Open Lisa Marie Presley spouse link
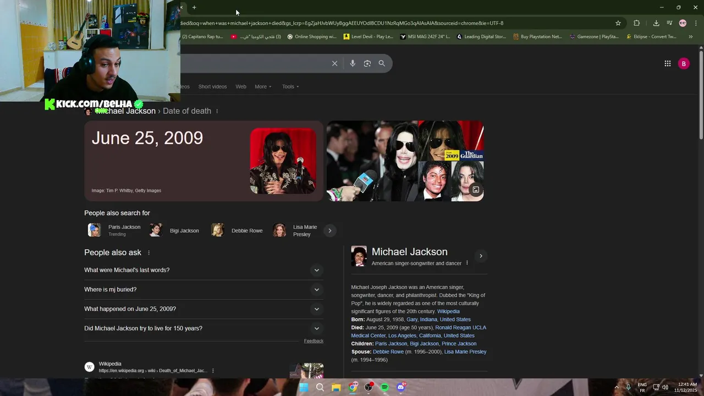 tap(465, 352)
